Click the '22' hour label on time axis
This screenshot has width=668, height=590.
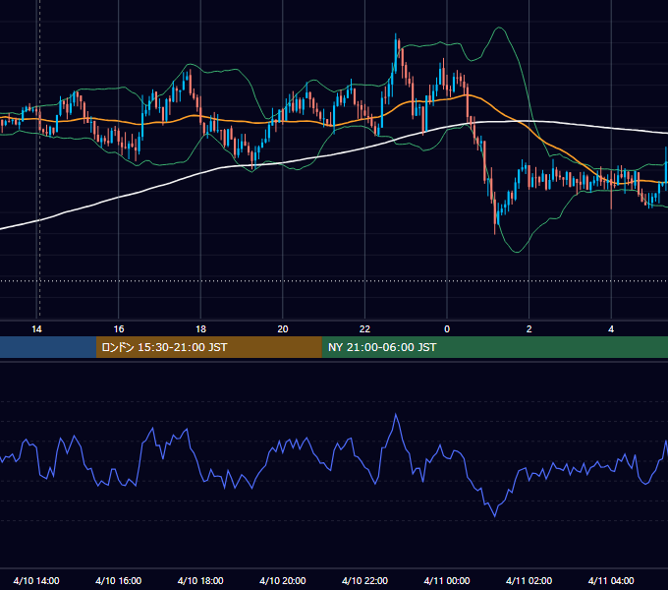click(x=364, y=329)
